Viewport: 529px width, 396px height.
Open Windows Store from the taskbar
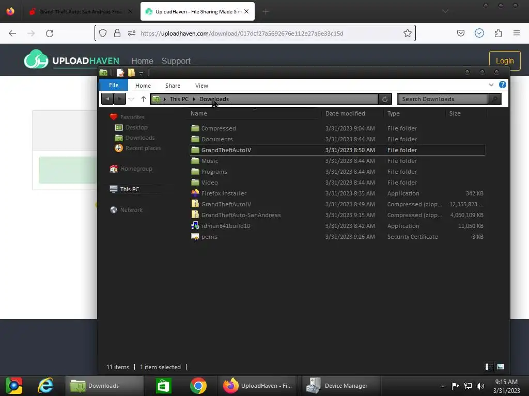tap(164, 386)
